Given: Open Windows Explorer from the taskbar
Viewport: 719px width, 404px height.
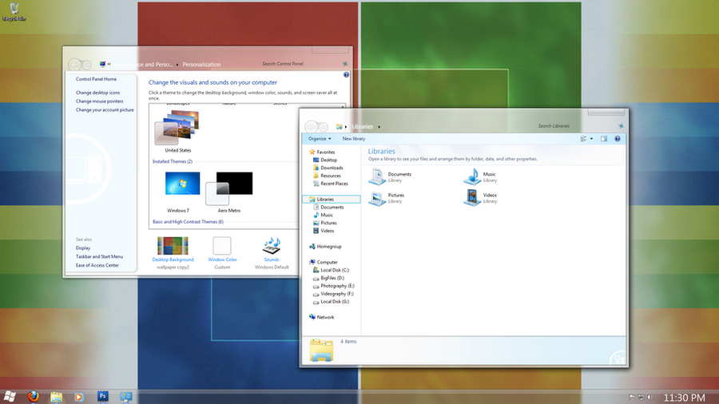Looking at the screenshot, I should click(x=57, y=397).
